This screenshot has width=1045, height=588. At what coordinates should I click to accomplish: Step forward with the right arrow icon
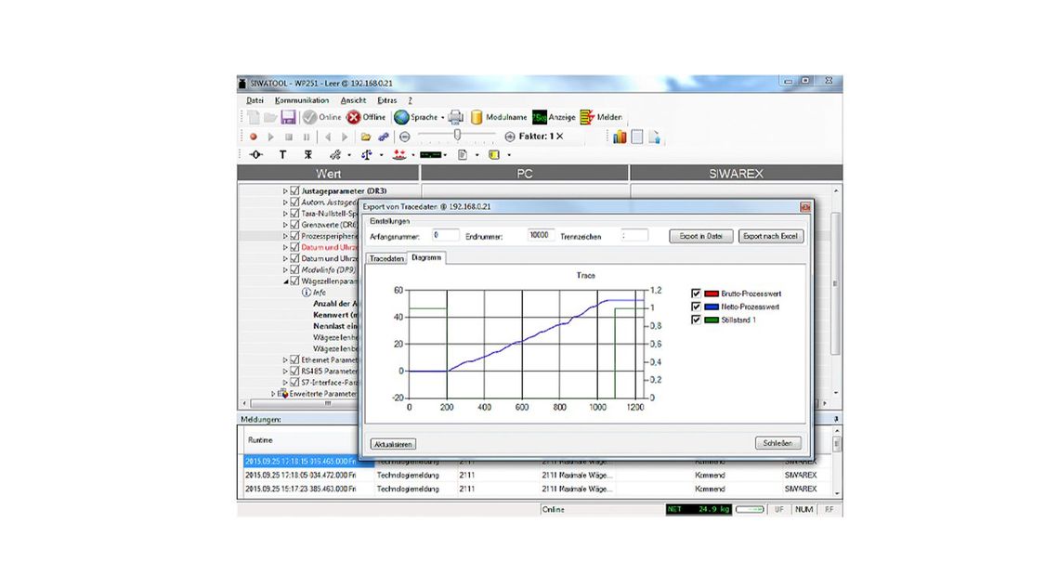click(x=345, y=137)
